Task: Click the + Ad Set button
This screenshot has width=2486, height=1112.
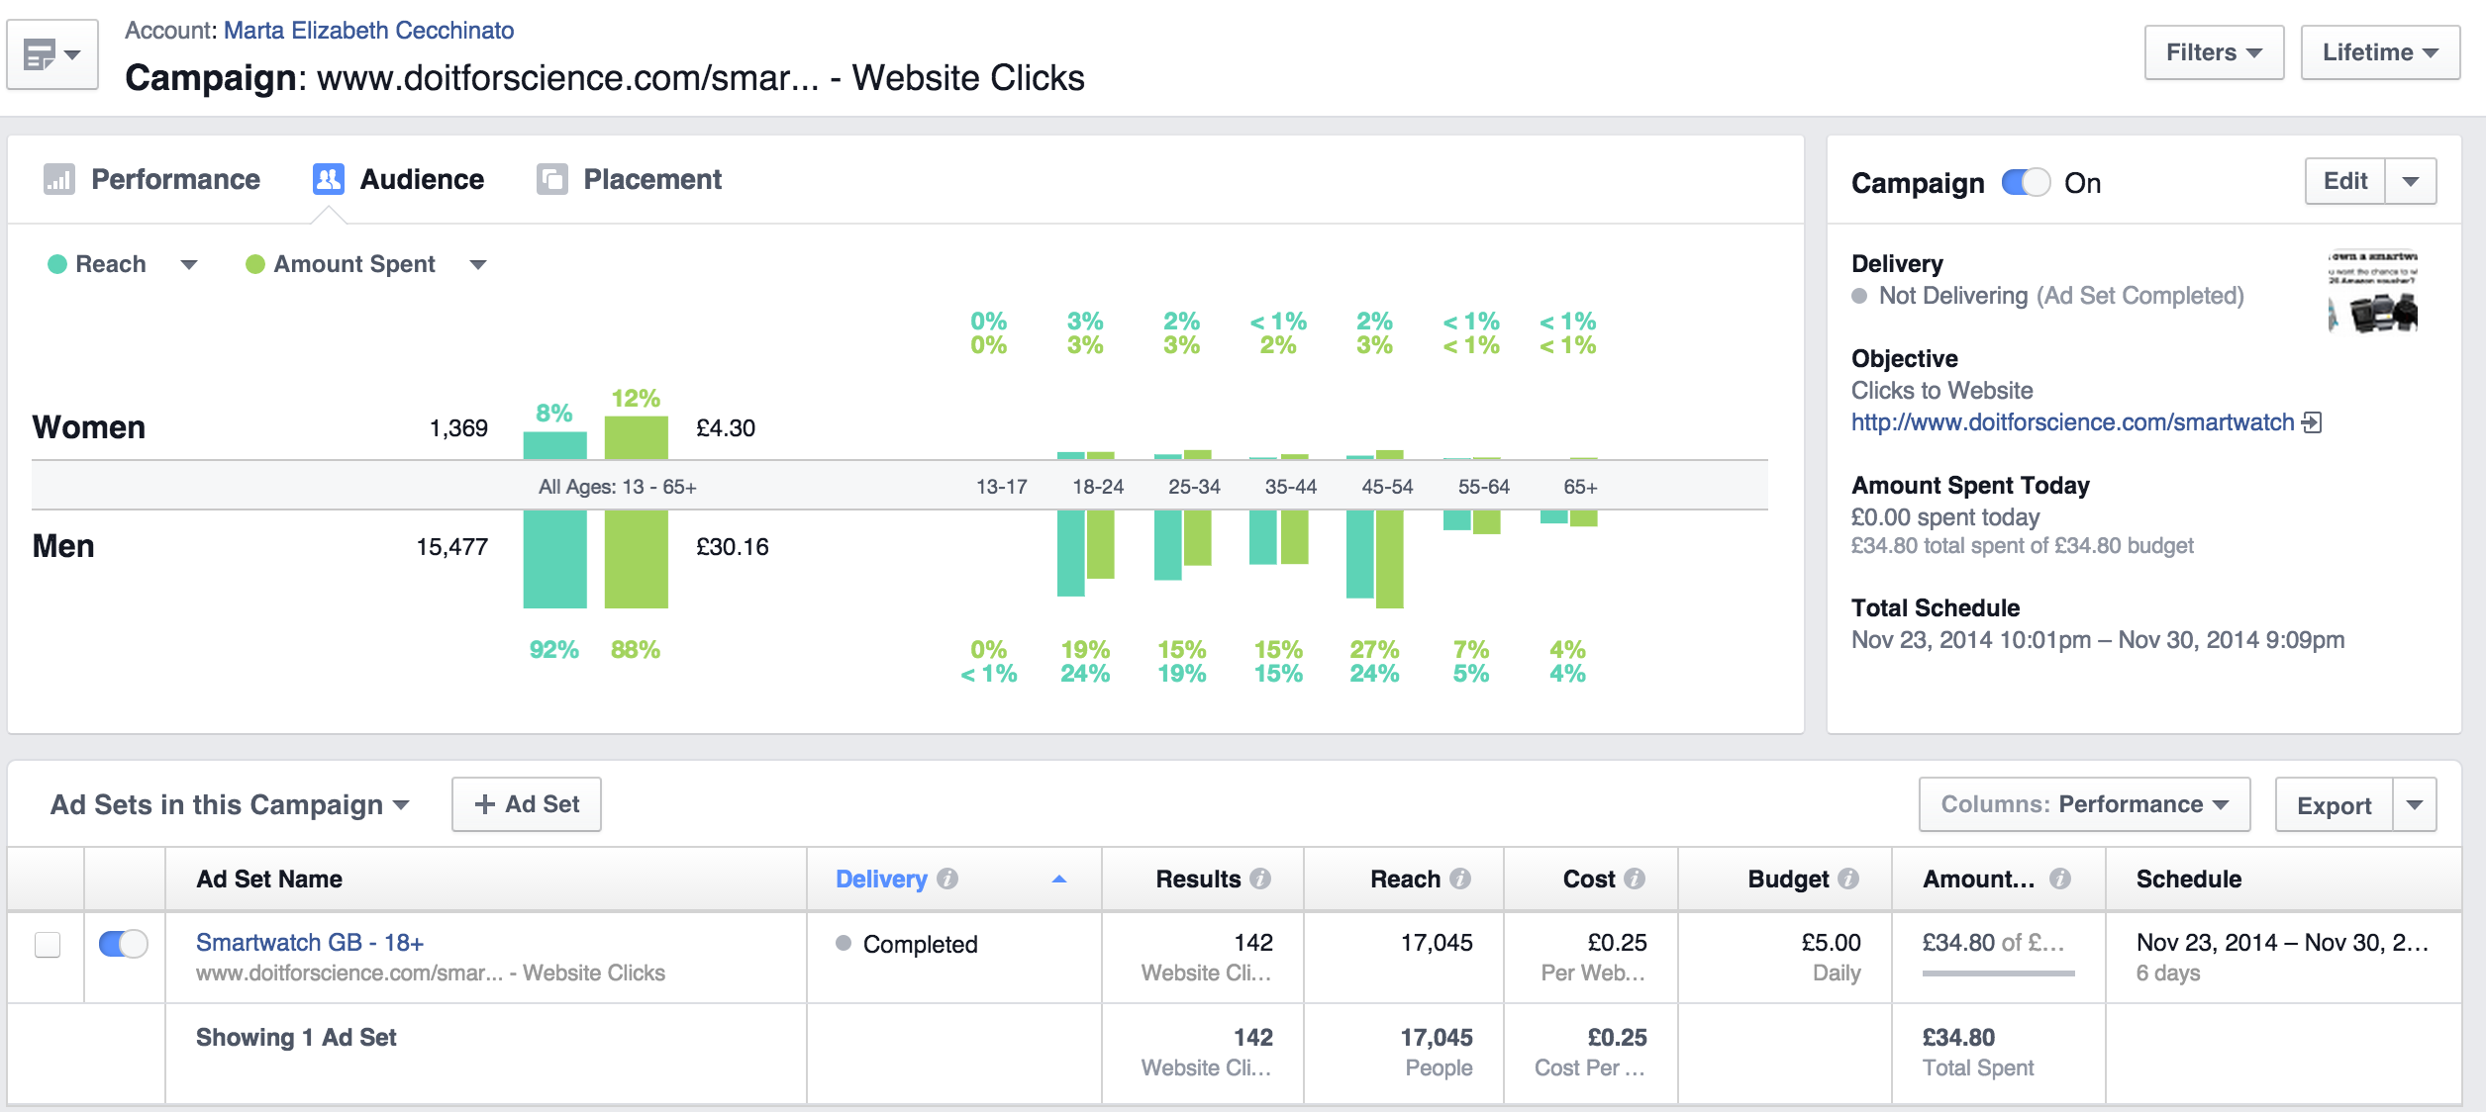Action: click(x=526, y=804)
